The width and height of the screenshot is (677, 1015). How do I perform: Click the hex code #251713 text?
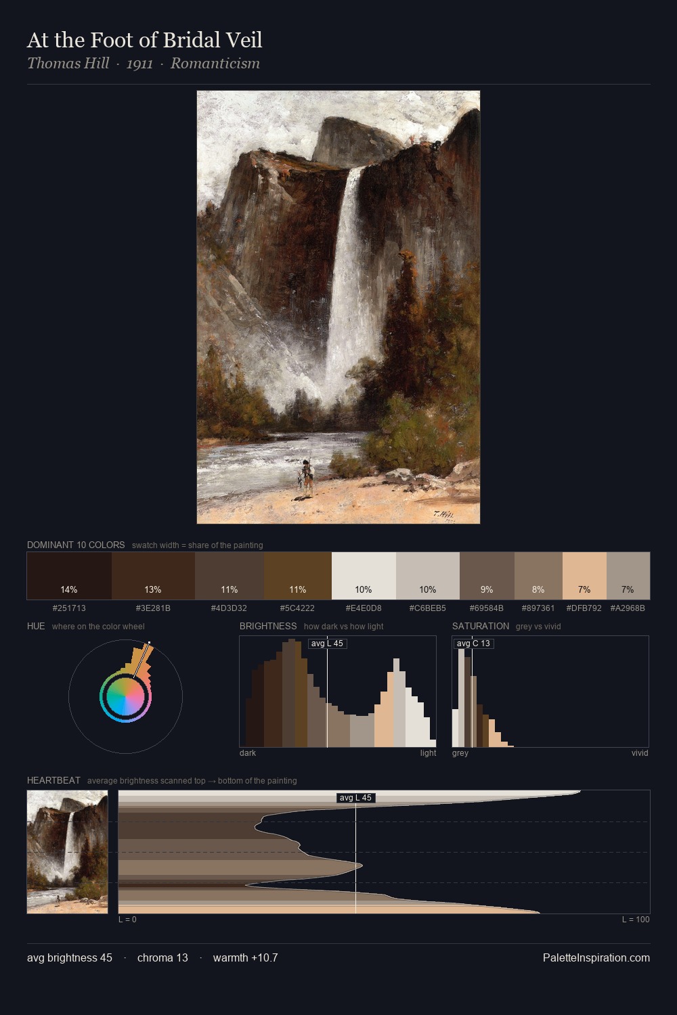tap(69, 608)
